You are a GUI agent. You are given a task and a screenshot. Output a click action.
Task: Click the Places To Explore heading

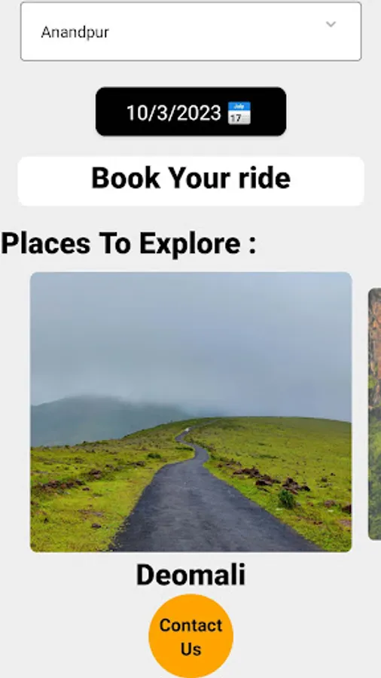click(128, 243)
